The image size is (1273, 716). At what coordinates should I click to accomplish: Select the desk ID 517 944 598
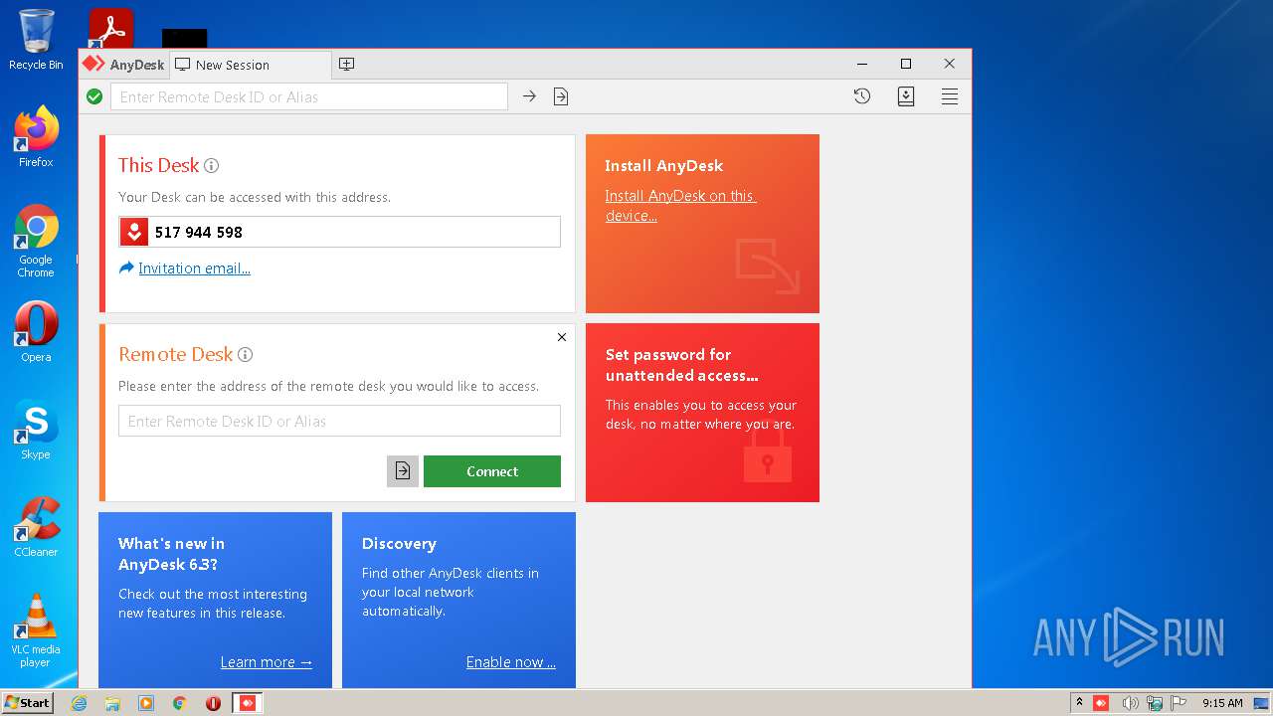[x=199, y=232]
